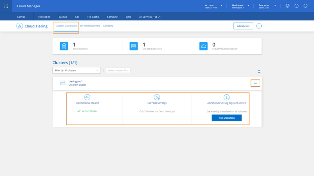The image size is (314, 176).
Task: Open the Connector dropdown
Action: point(267,6)
